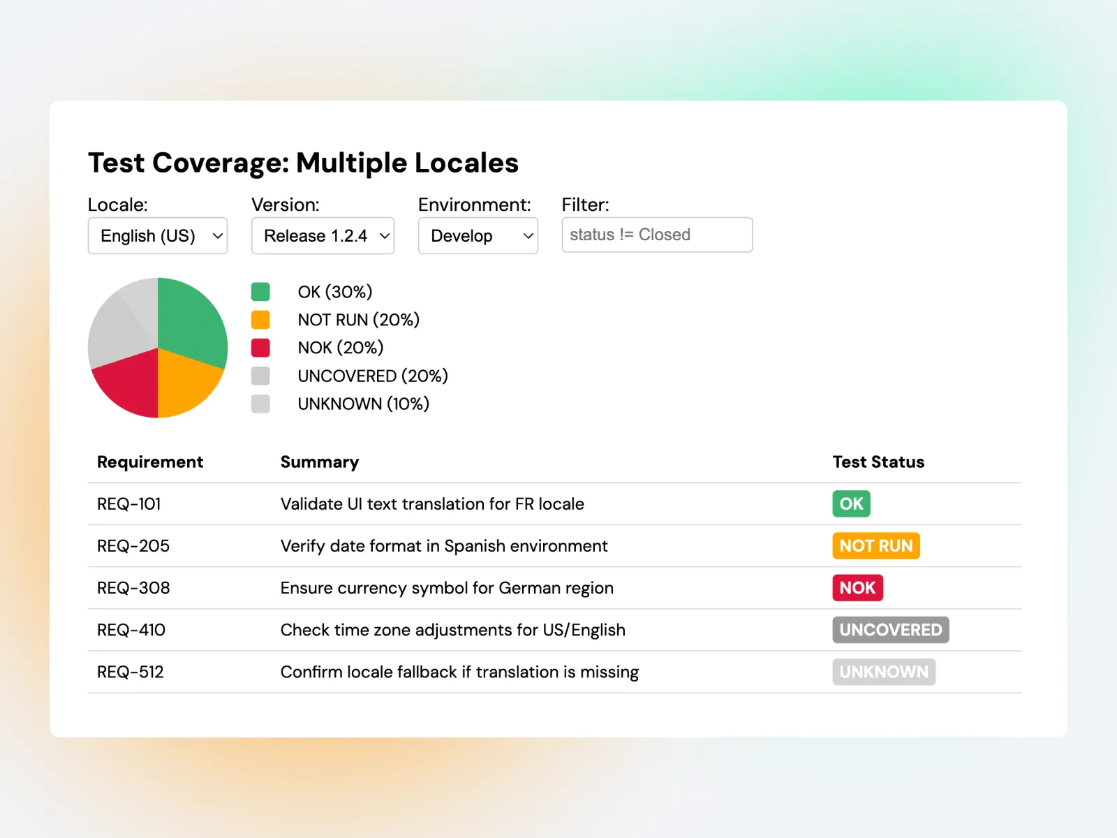Click the green OK legend swatch

click(x=260, y=291)
